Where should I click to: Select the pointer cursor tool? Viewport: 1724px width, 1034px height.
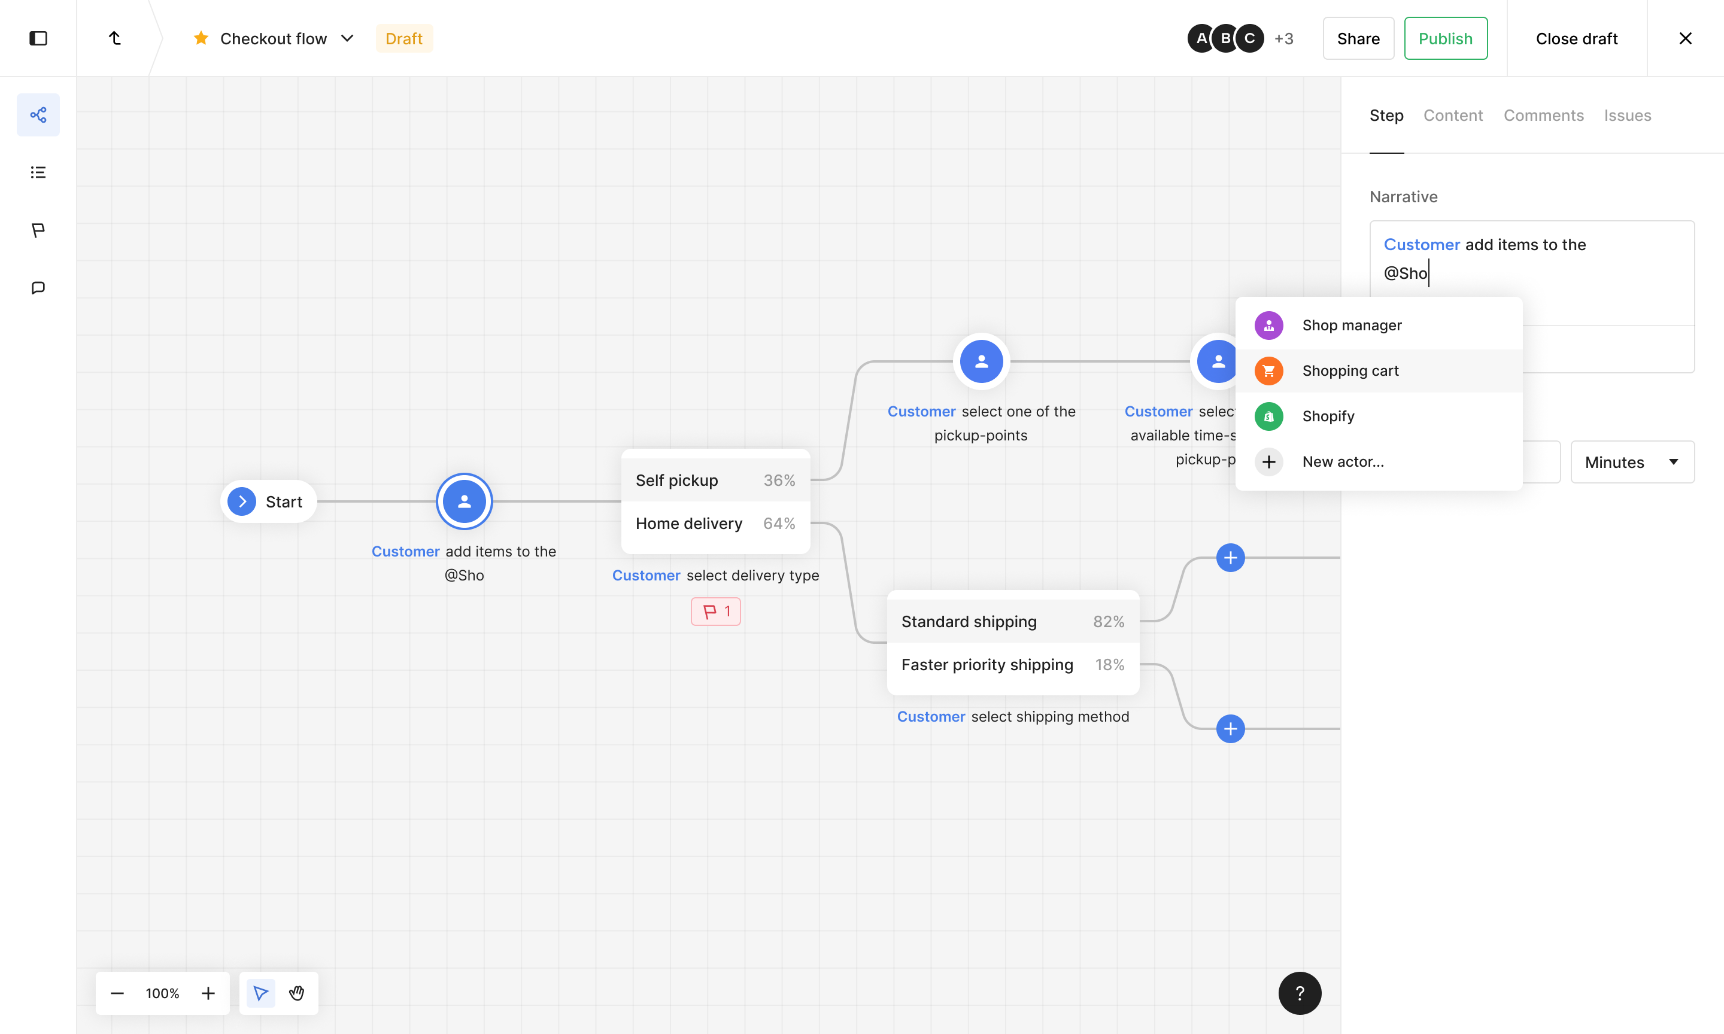coord(260,993)
